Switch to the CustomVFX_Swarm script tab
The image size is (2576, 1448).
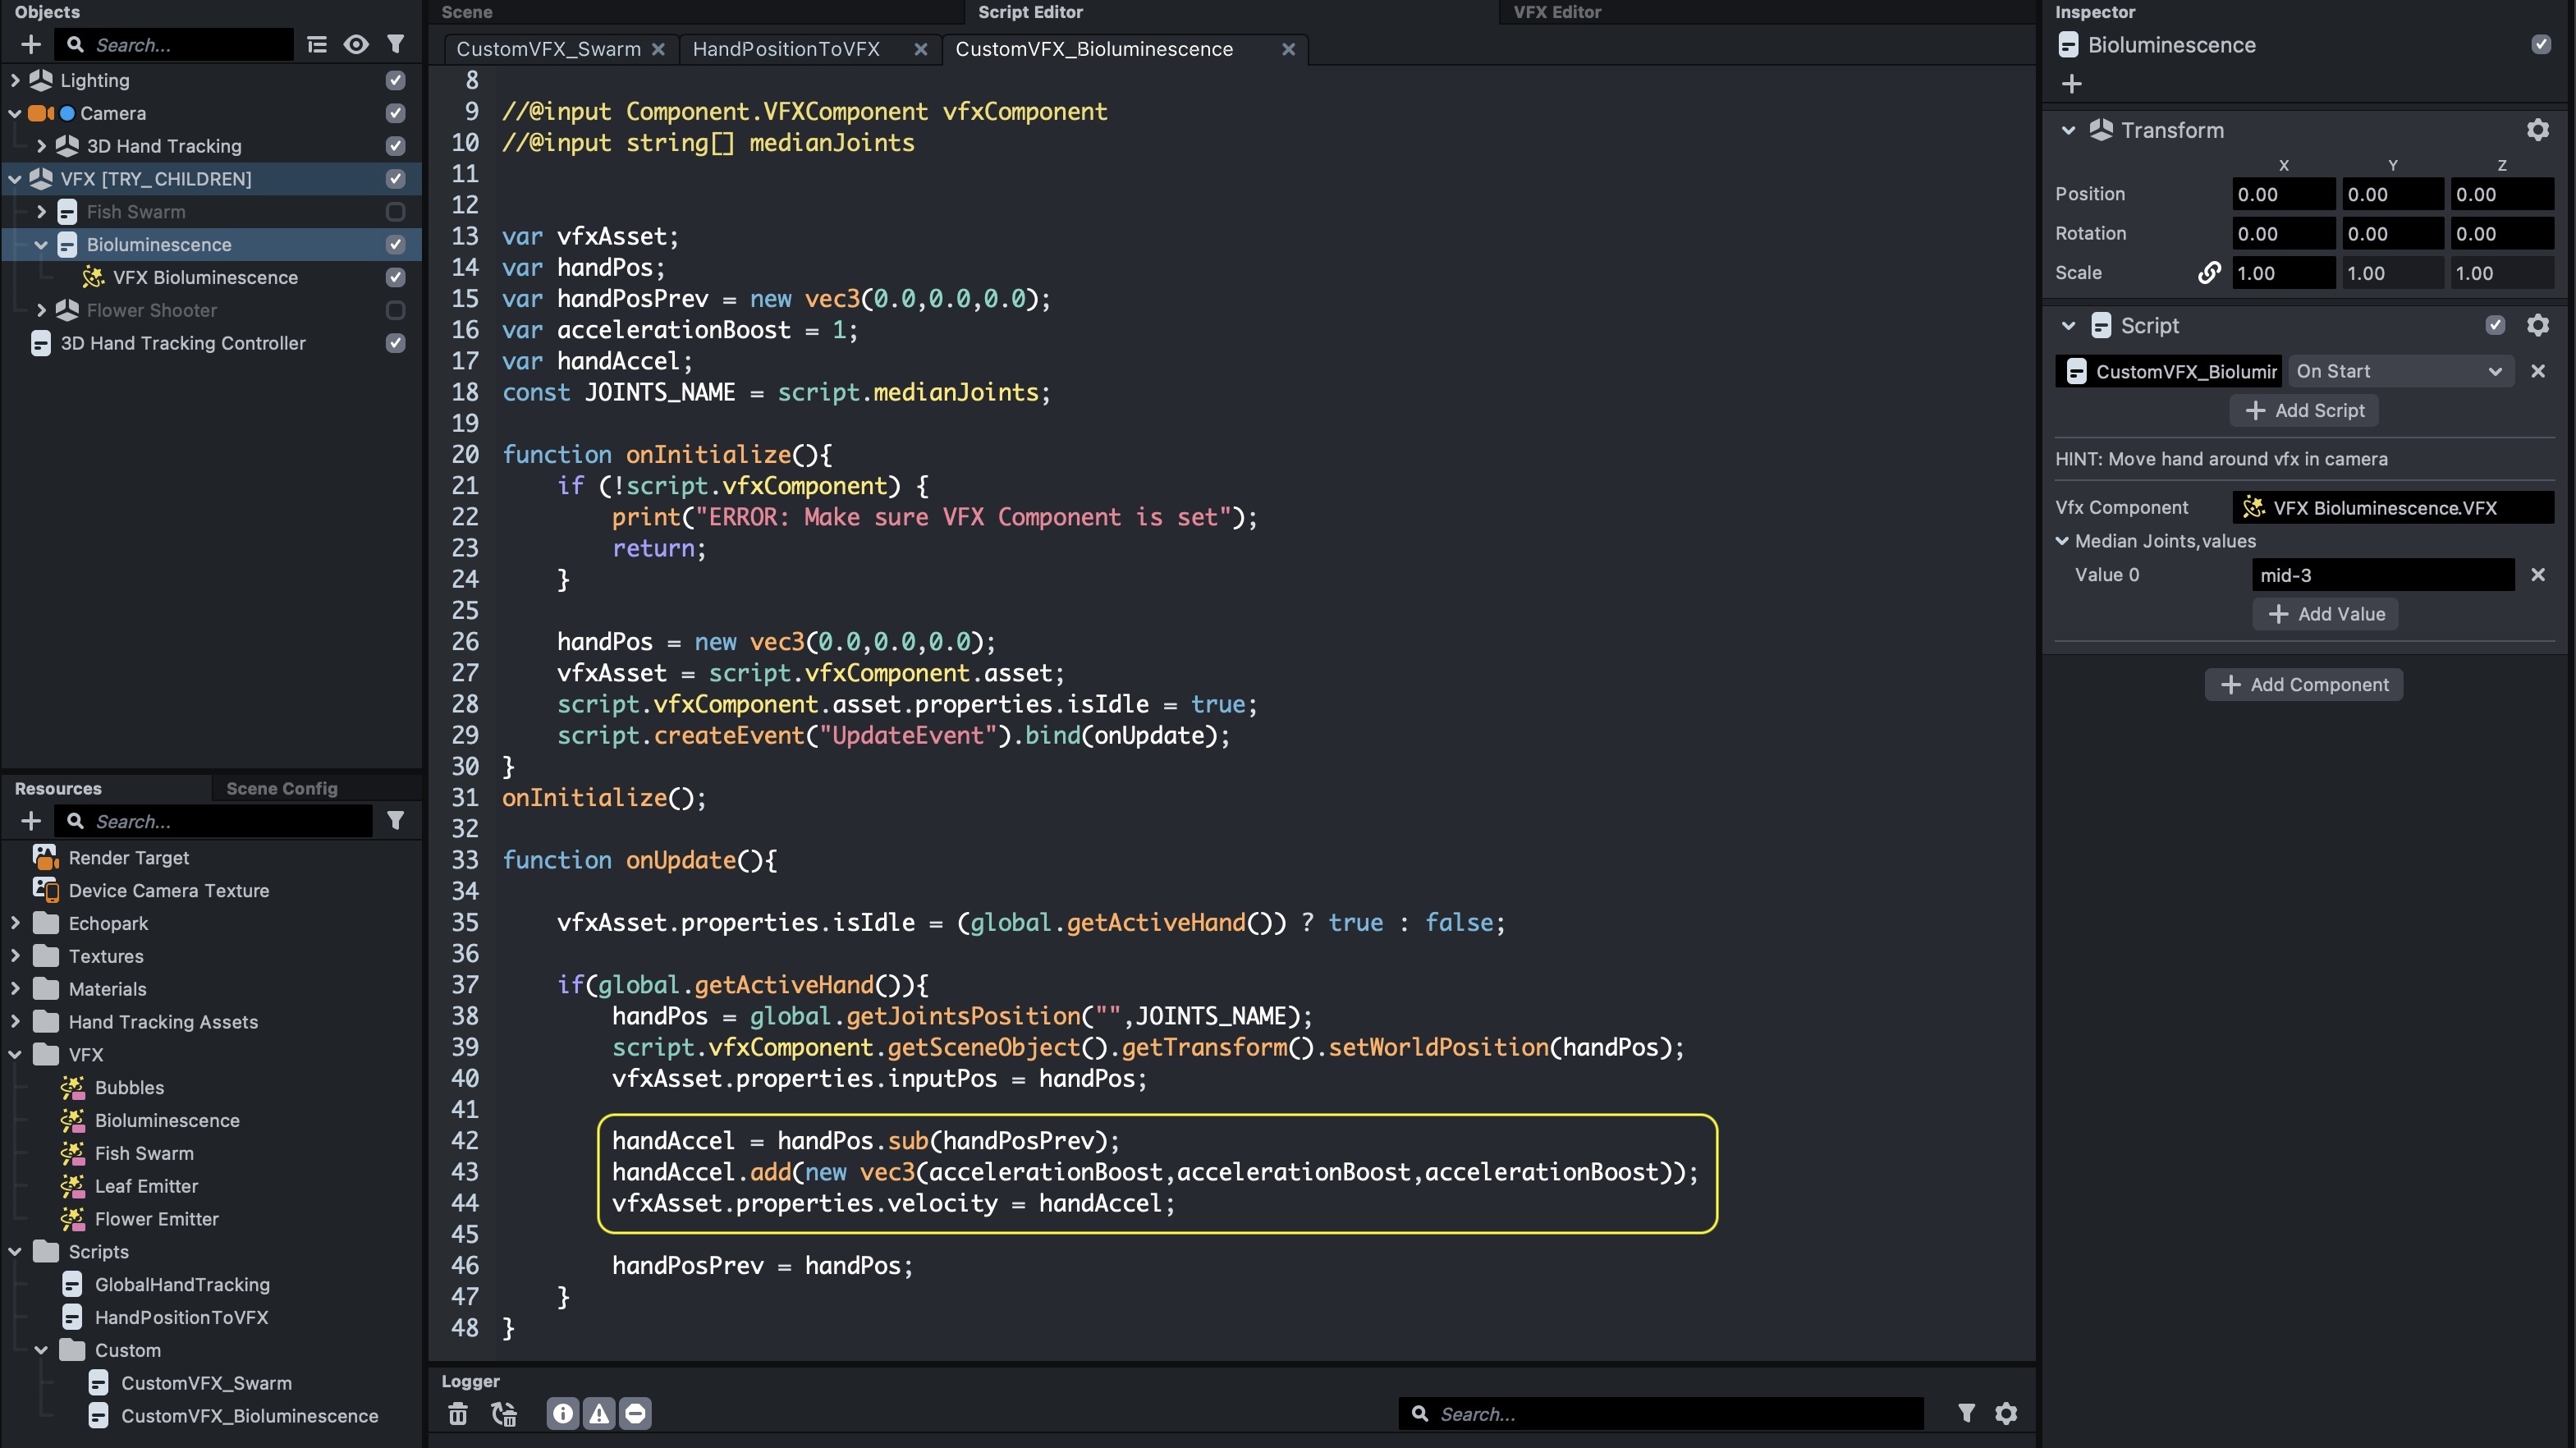[x=548, y=49]
